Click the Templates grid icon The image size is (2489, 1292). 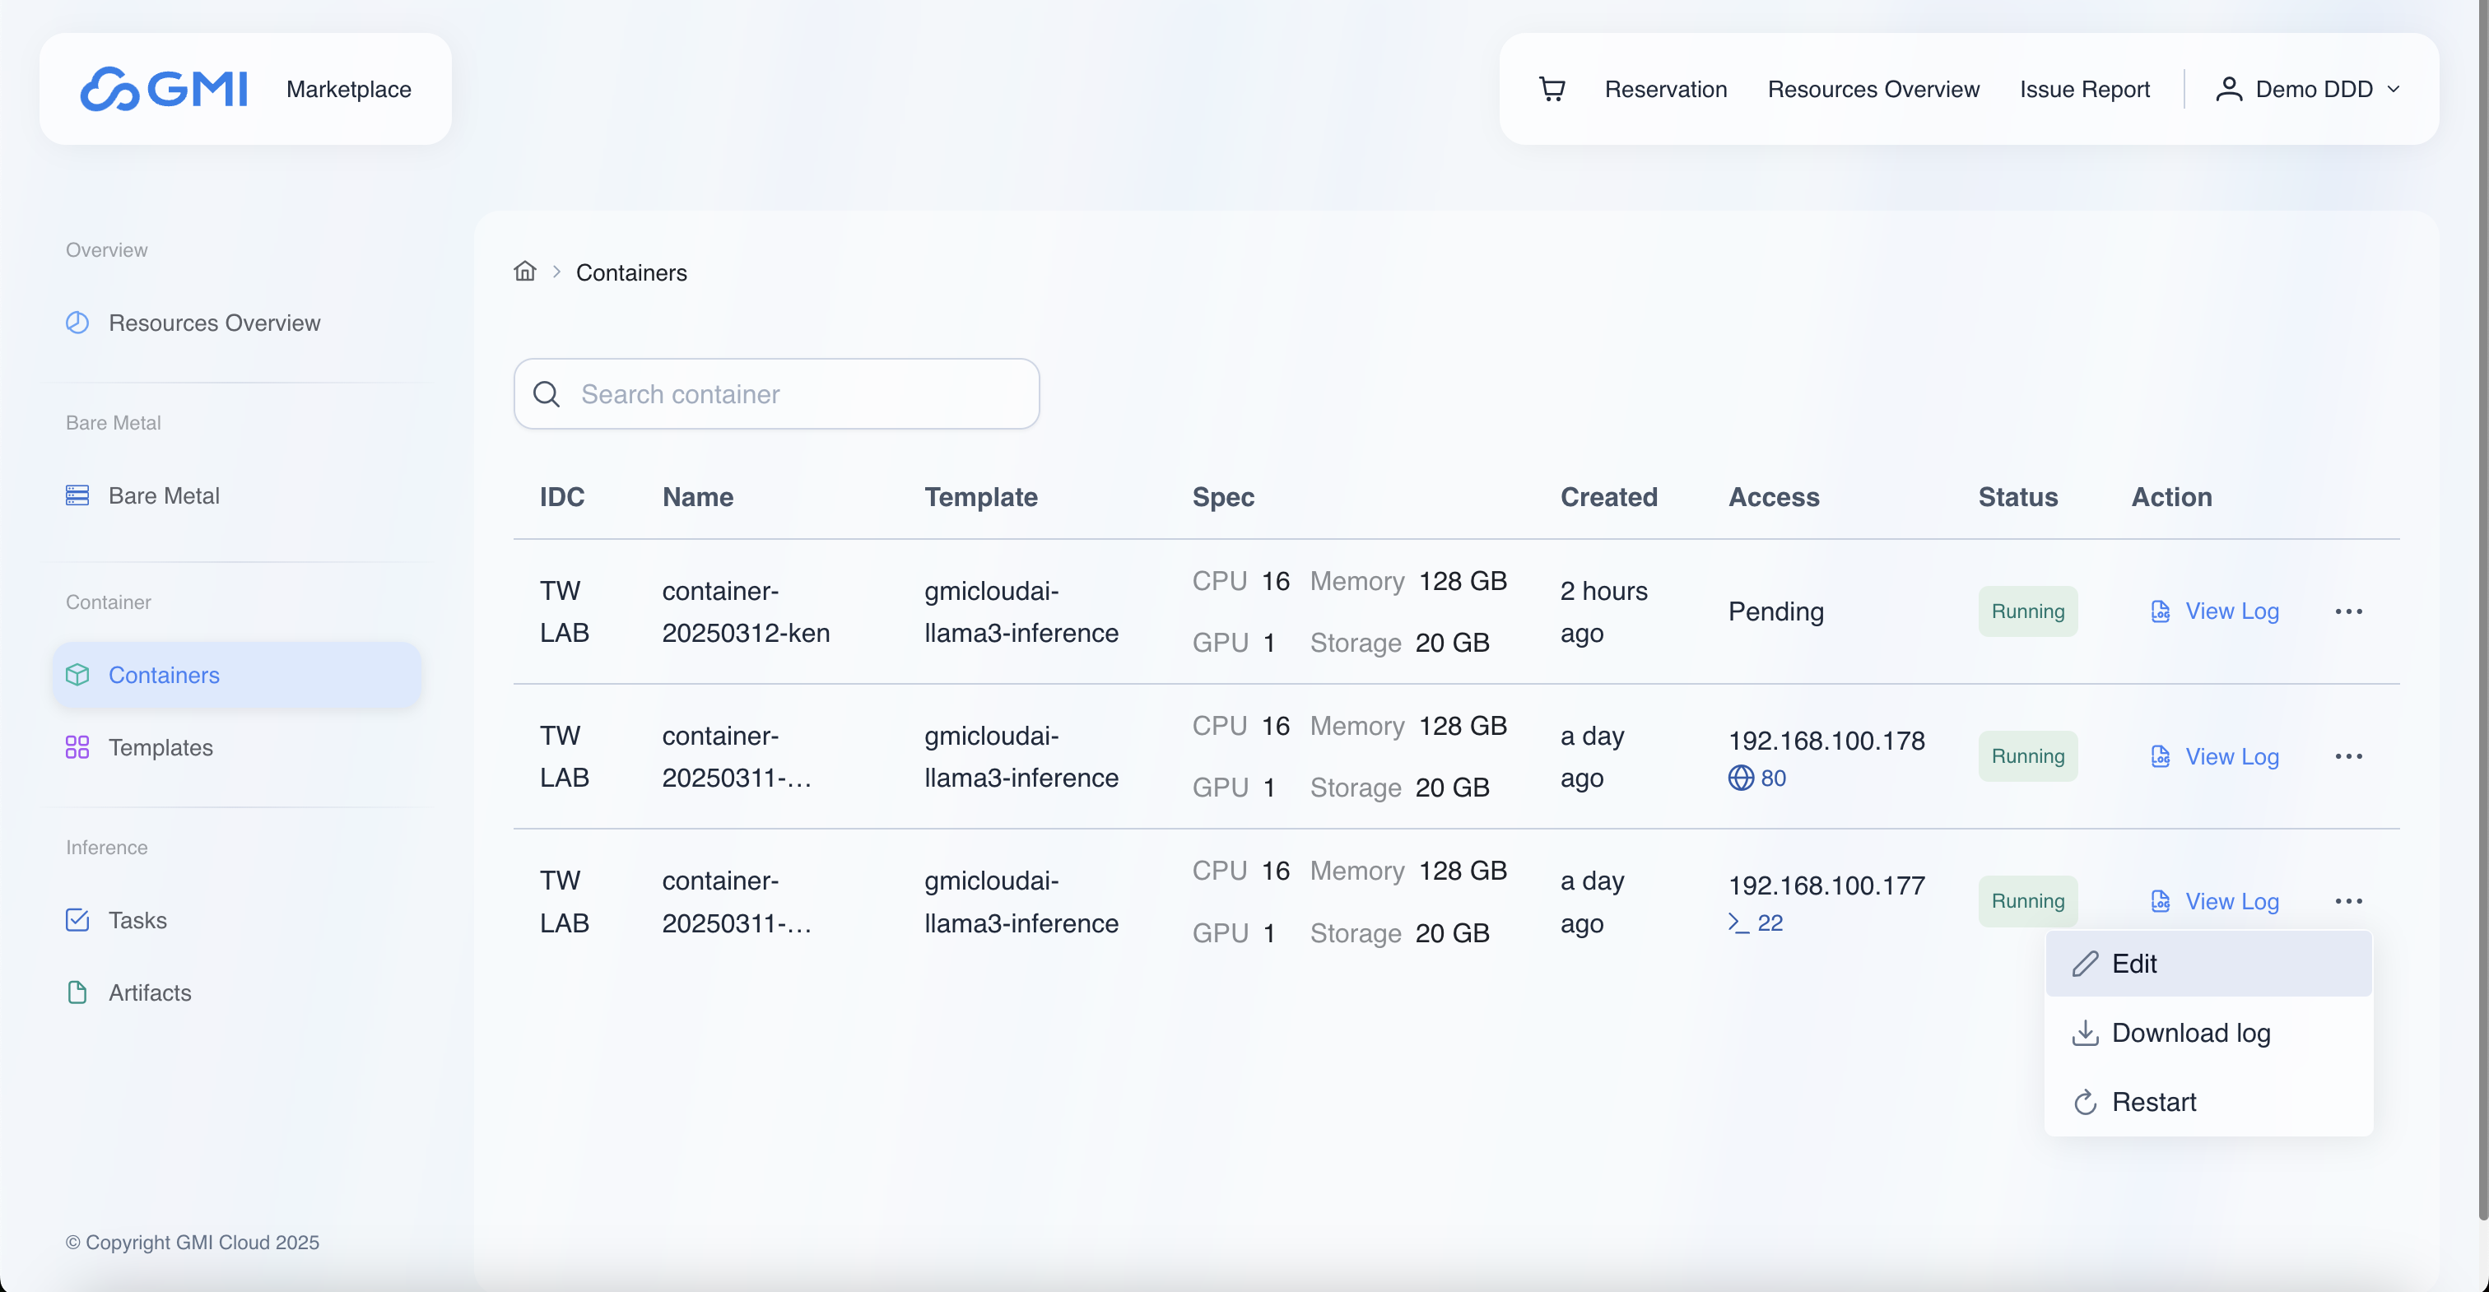[x=77, y=747]
